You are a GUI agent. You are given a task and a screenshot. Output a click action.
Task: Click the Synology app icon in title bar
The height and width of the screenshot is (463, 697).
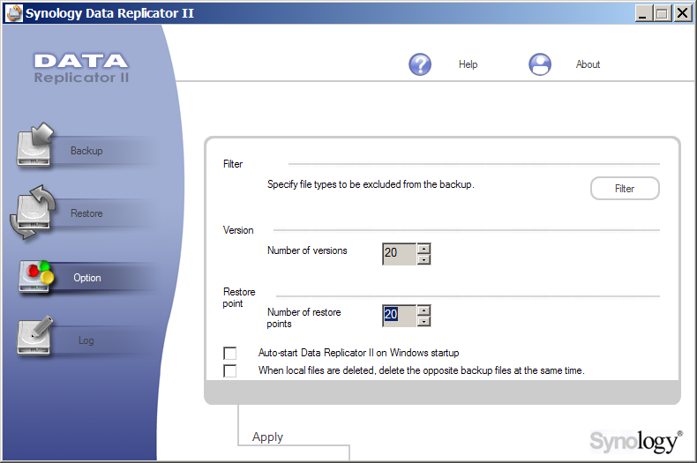click(x=14, y=13)
